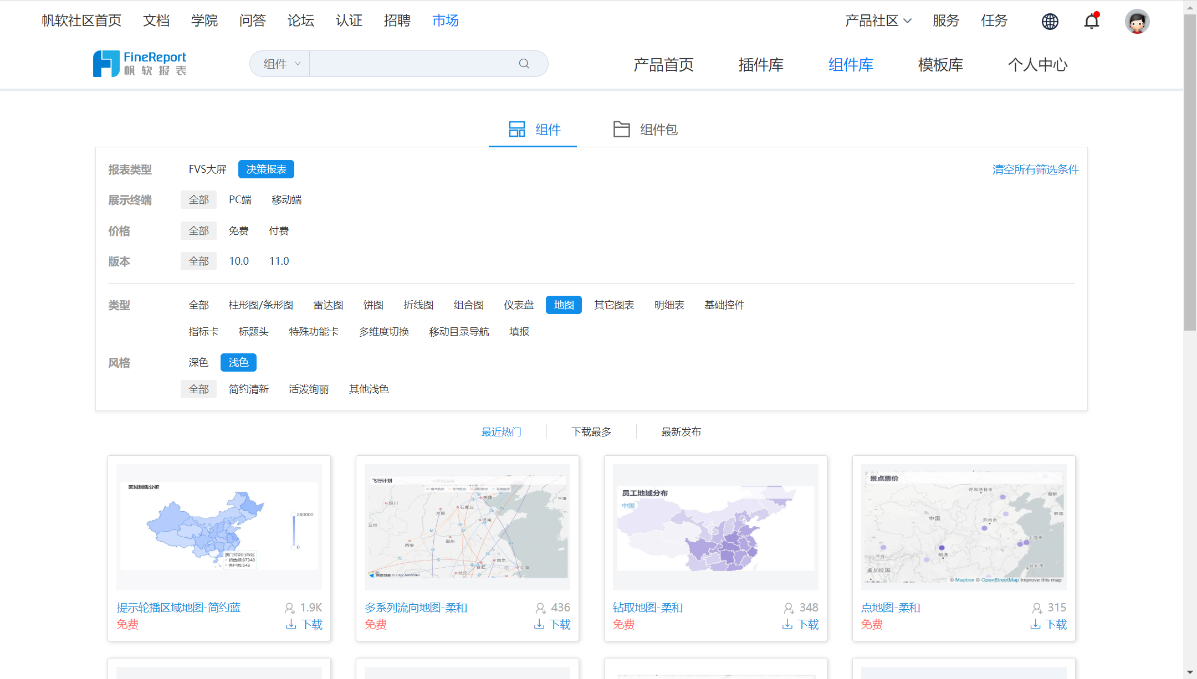Open the notifications bell icon
This screenshot has width=1197, height=679.
(x=1091, y=21)
